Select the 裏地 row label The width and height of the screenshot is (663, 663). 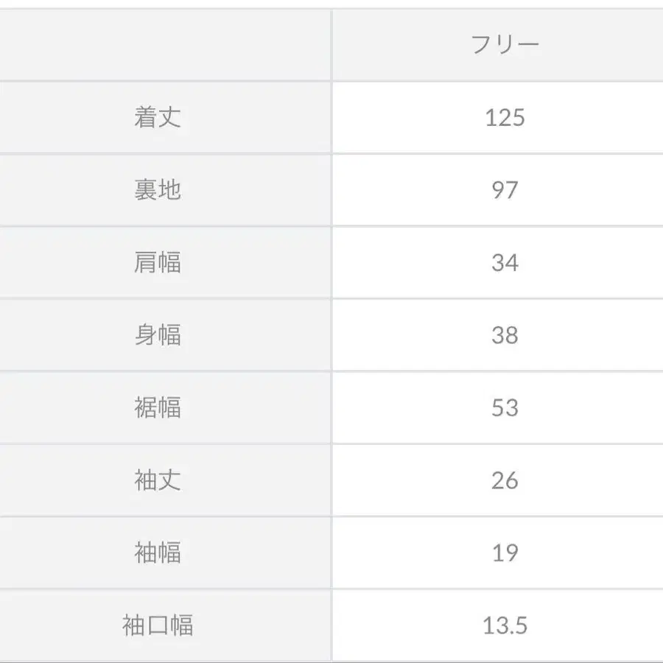158,189
